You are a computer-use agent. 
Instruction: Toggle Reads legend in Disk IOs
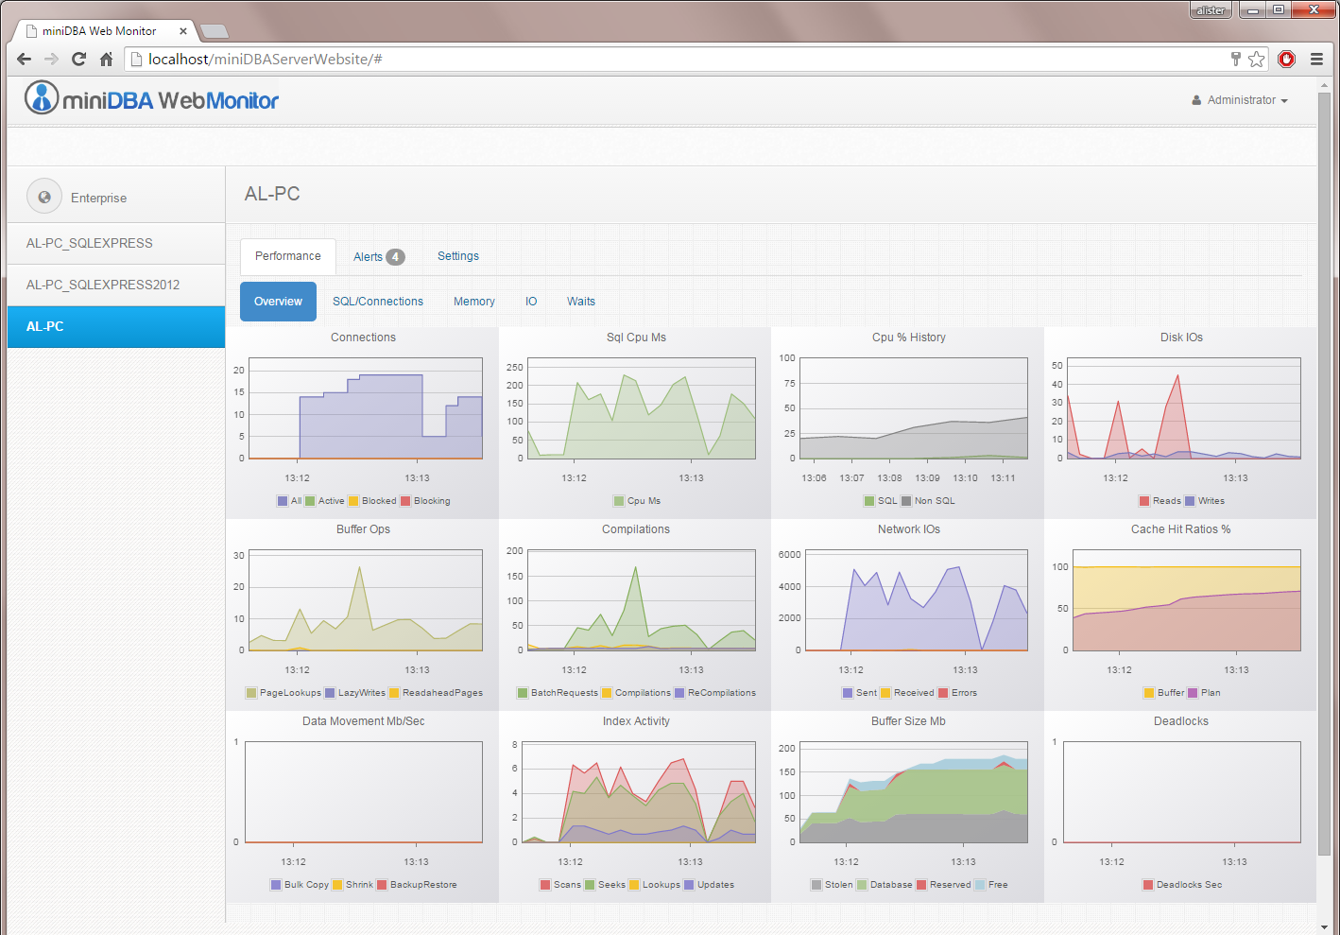tap(1160, 501)
